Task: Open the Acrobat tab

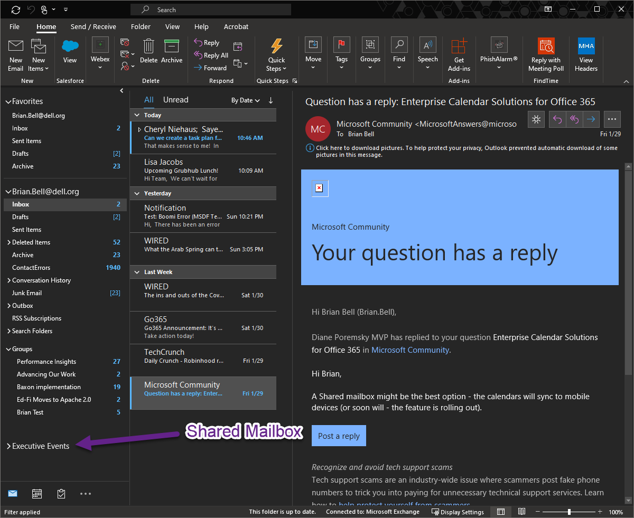Action: [236, 26]
